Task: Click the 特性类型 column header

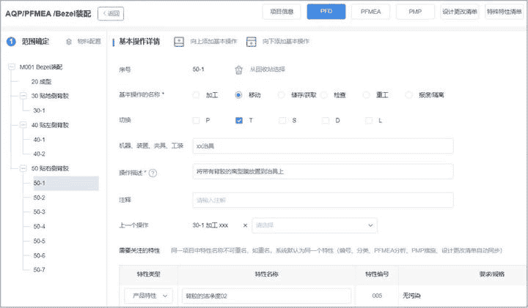Action: tap(148, 274)
